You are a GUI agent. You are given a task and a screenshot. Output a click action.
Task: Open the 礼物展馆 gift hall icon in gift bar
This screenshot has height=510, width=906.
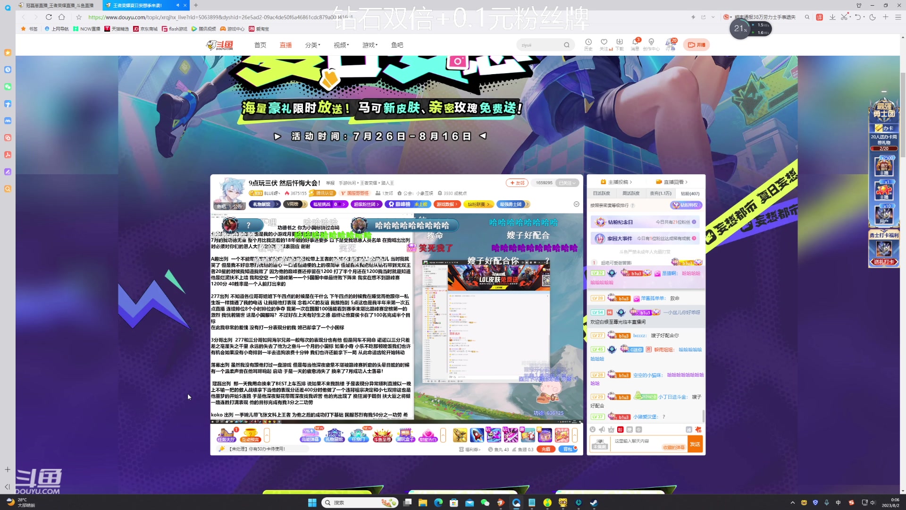point(335,434)
